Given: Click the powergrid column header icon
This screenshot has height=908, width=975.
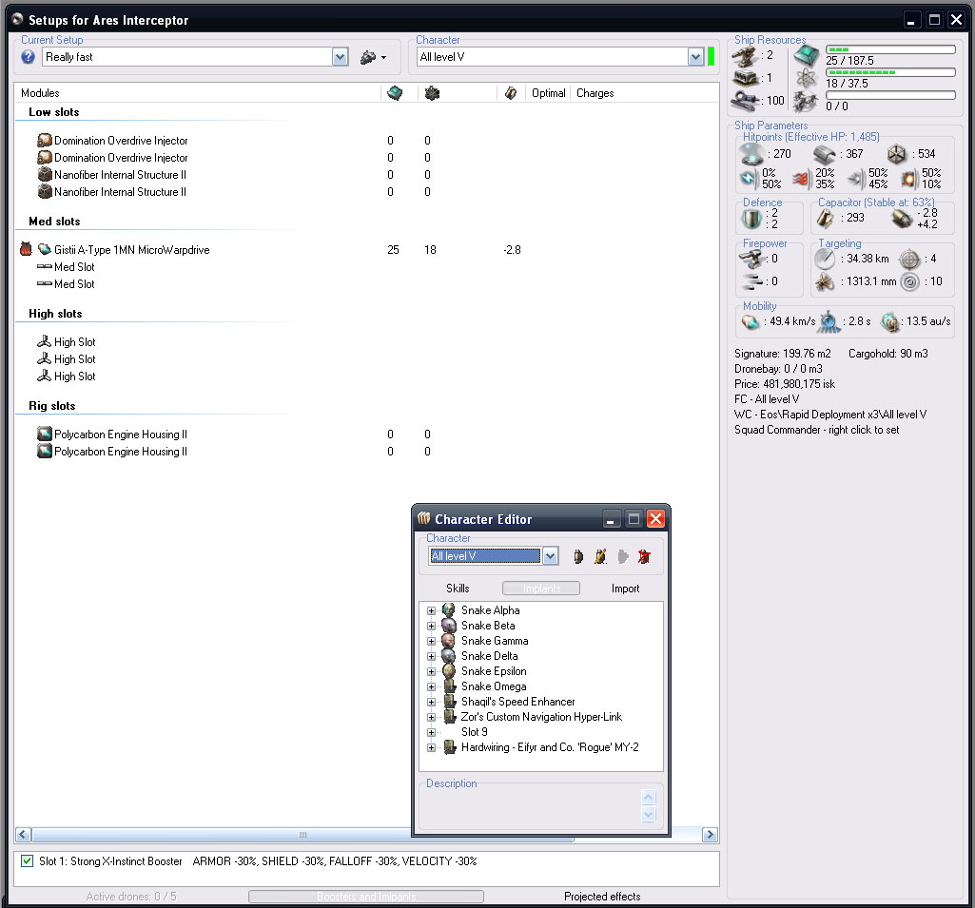Looking at the screenshot, I should coord(432,93).
